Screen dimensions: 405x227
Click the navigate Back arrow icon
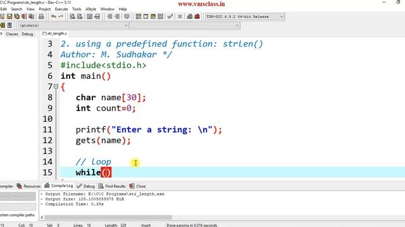pos(109,16)
